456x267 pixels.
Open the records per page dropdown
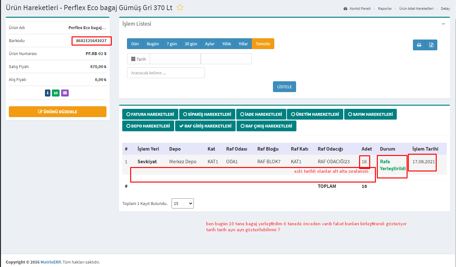(183, 203)
